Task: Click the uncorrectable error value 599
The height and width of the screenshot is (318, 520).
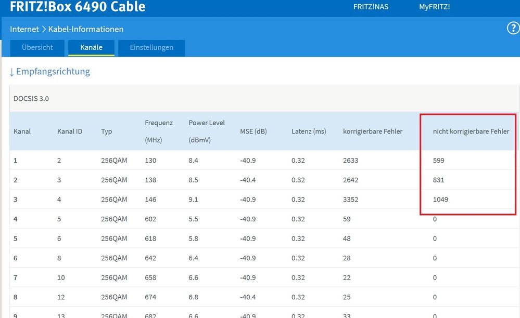Action: (x=438, y=161)
